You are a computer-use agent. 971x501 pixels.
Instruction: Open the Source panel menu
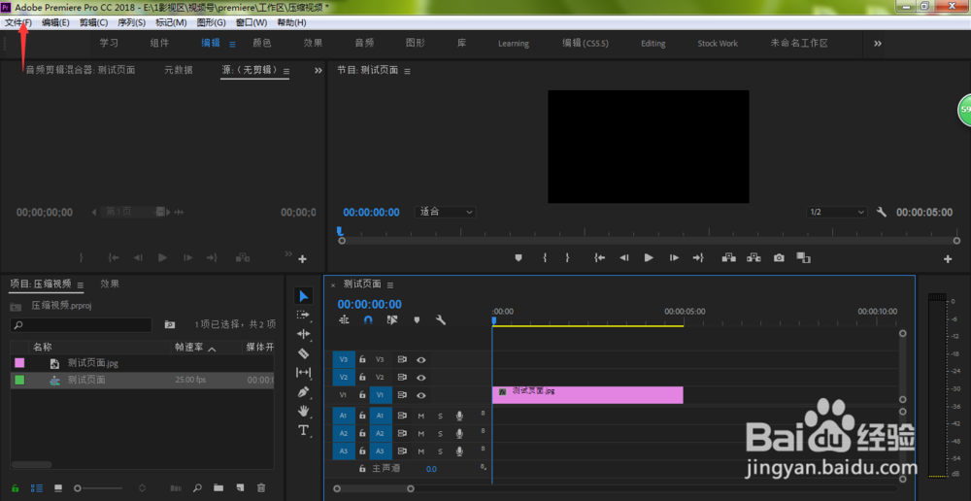286,71
